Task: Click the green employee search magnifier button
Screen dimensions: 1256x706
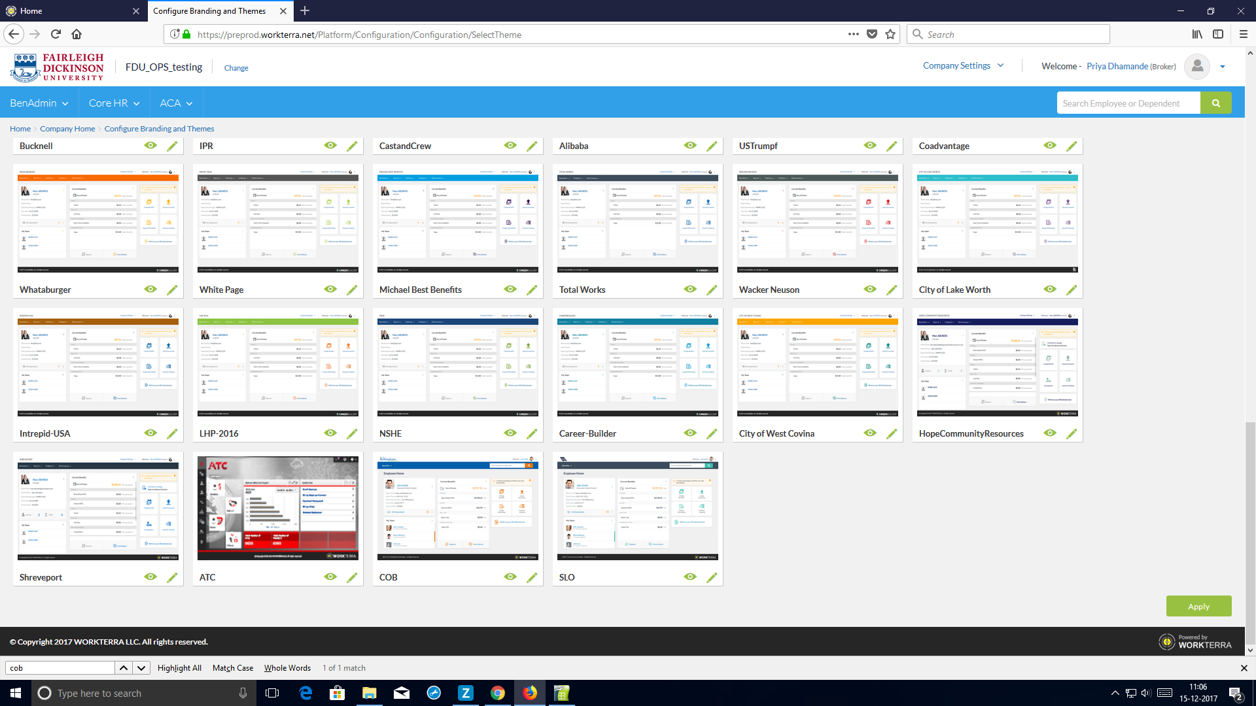Action: click(1216, 103)
